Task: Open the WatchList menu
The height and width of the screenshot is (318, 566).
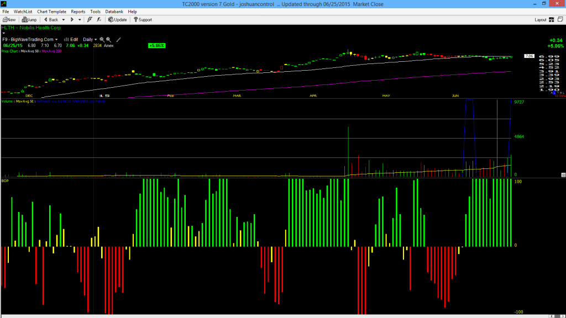Action: click(x=23, y=12)
